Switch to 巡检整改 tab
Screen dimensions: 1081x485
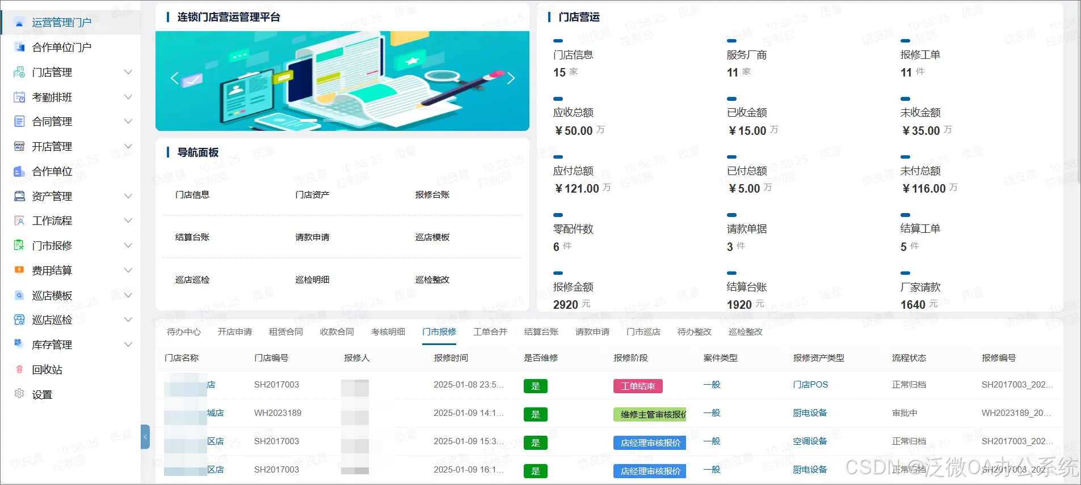click(746, 332)
